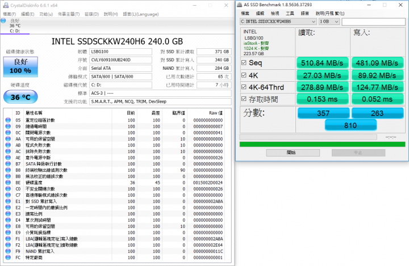Viewport: 409px width, 266px height.
Task: Click the status orb in row E3
Action: tap(8, 214)
